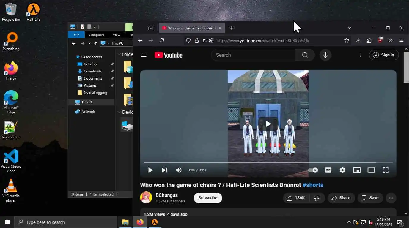The image size is (409, 228).
Task: Open notification center in taskbar
Action: pos(399,222)
